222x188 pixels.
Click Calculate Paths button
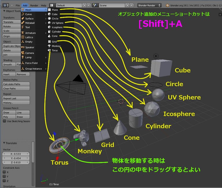point(16,84)
